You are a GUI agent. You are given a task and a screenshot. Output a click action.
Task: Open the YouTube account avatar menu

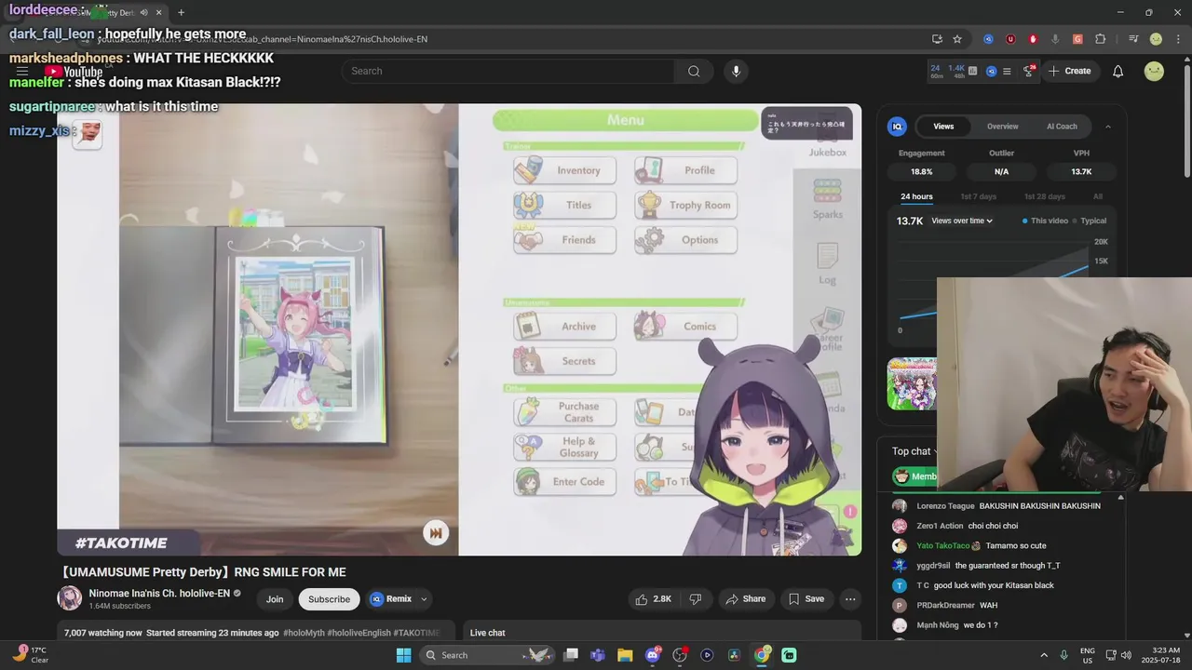click(1154, 71)
